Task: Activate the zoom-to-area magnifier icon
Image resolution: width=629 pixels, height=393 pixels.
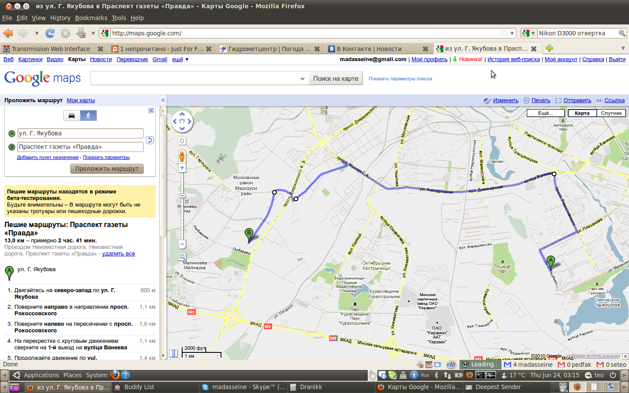Action: tap(182, 257)
